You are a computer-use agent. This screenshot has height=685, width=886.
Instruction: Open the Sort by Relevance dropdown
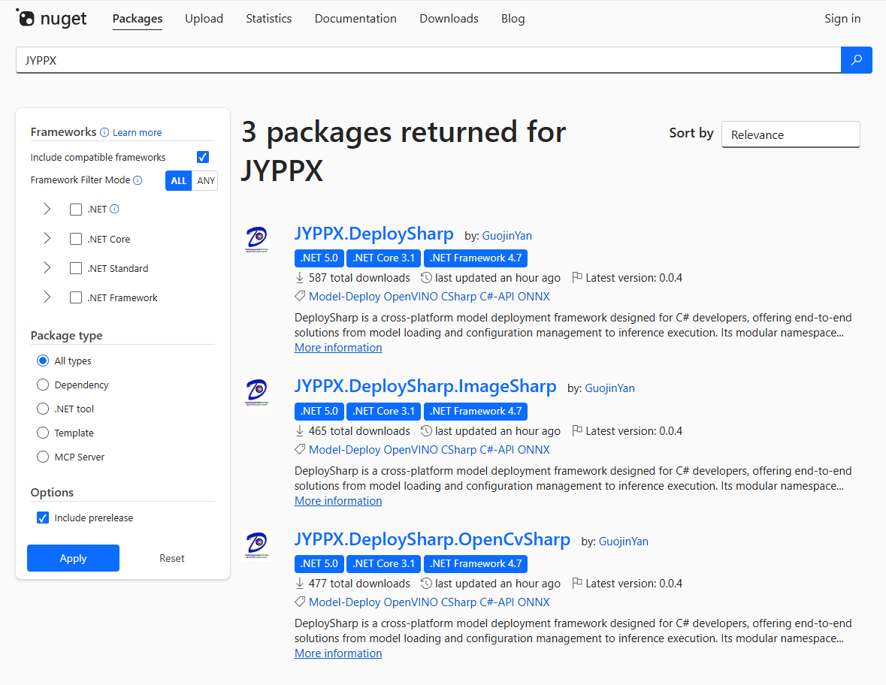pyautogui.click(x=790, y=134)
